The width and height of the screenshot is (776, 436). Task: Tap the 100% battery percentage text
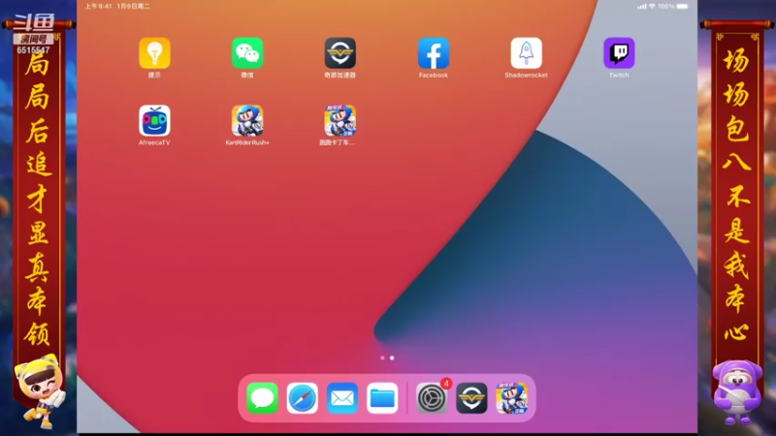click(666, 7)
